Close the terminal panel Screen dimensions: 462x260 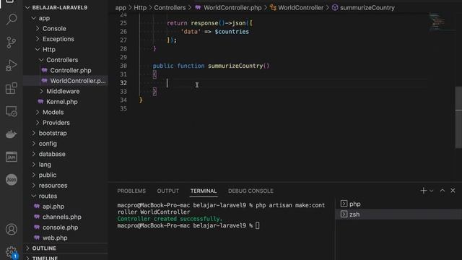tap(453, 191)
